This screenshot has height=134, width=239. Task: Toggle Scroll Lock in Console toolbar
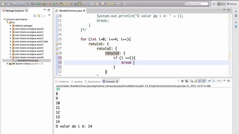click(196, 81)
